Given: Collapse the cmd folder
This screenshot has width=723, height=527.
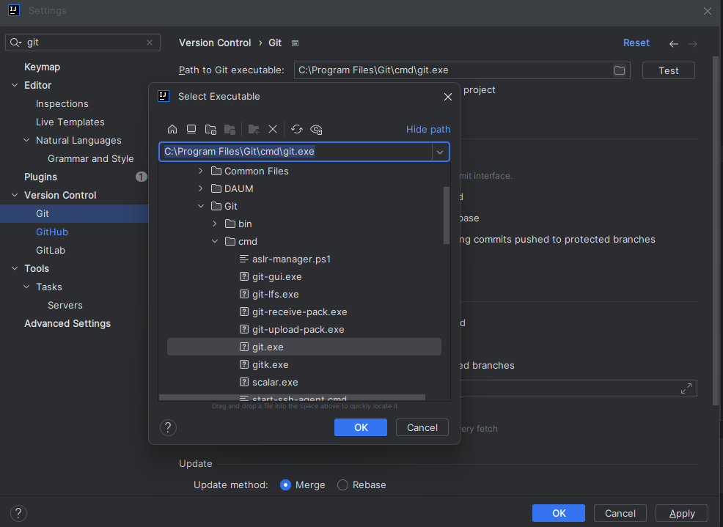Looking at the screenshot, I should pyautogui.click(x=214, y=241).
